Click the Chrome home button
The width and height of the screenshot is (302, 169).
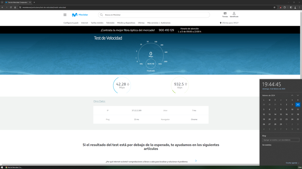click(15, 7)
